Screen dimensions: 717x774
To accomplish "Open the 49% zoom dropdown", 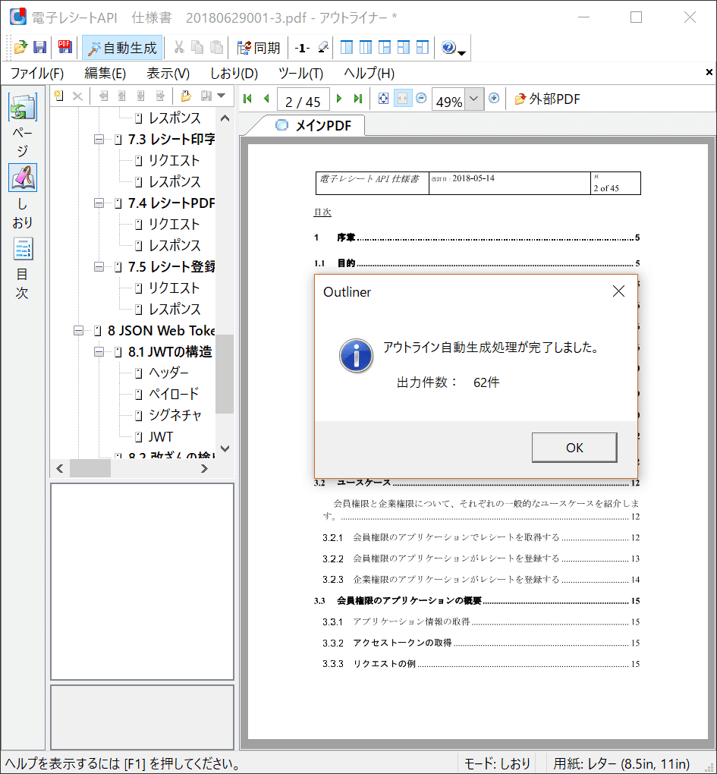I will (474, 99).
